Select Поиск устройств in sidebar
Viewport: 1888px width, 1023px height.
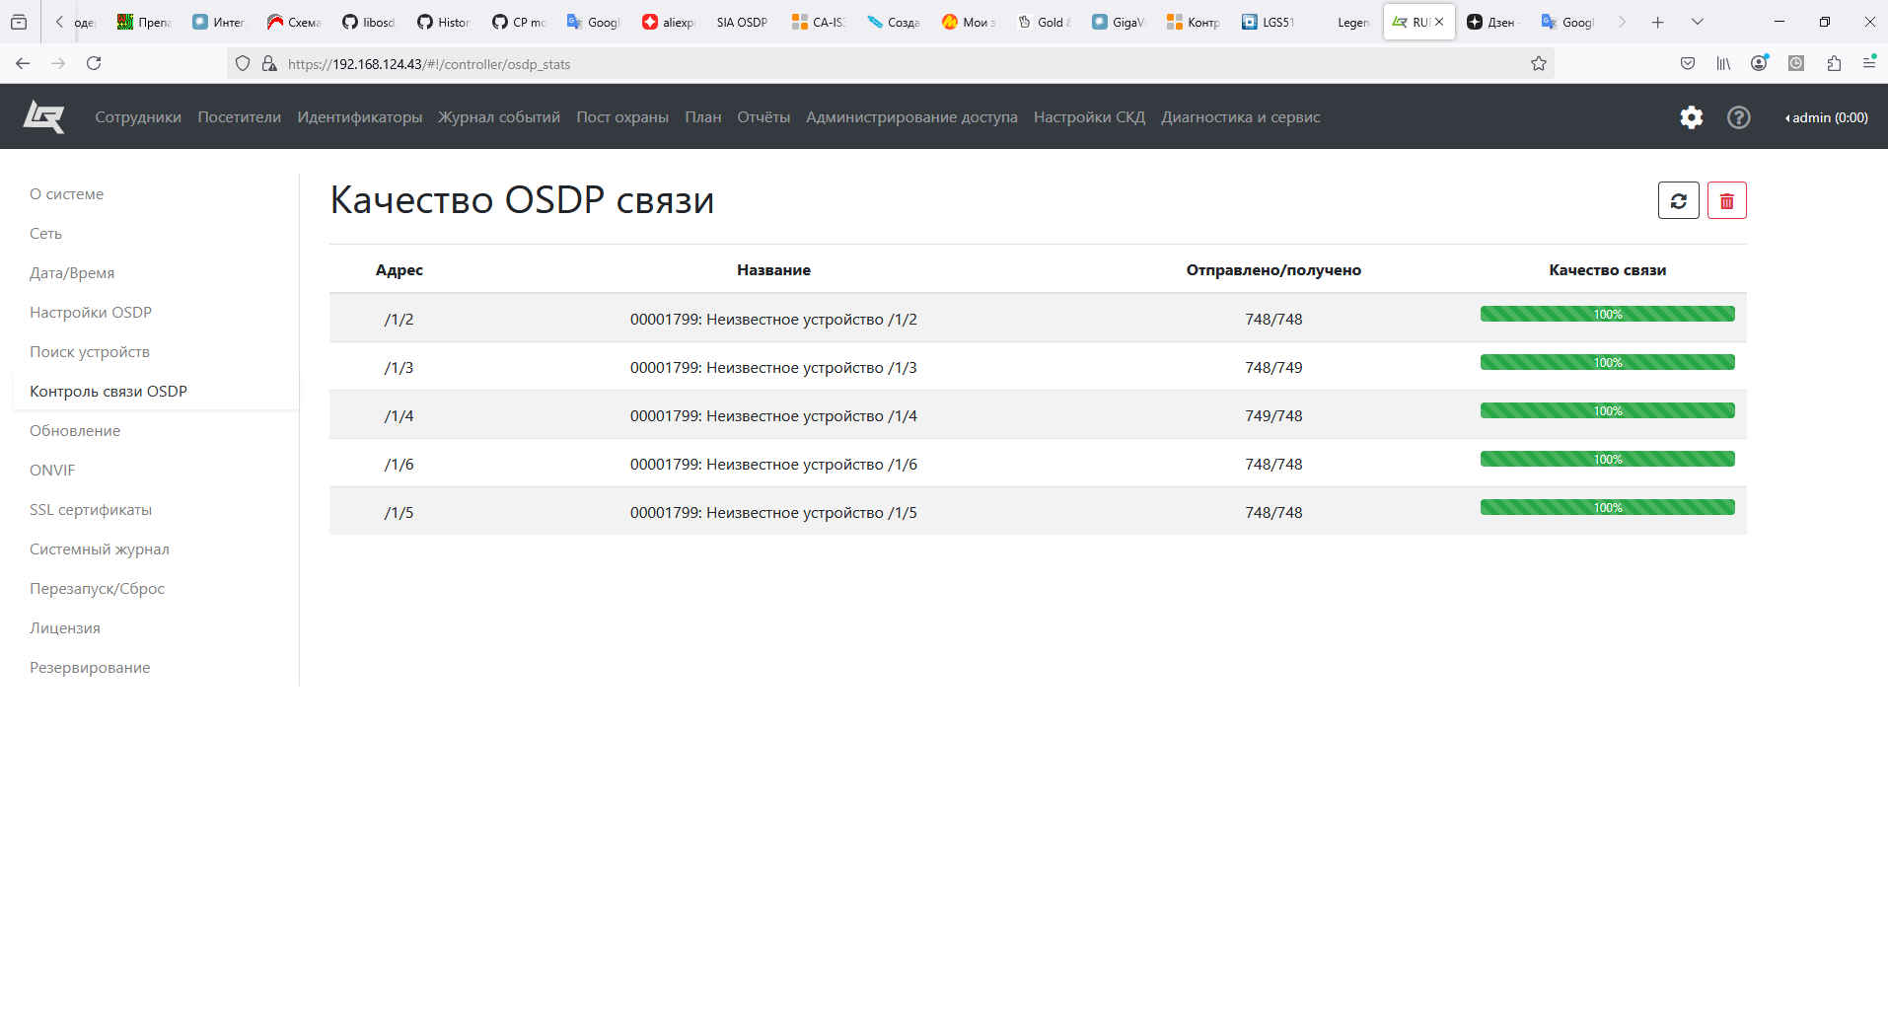click(x=90, y=352)
